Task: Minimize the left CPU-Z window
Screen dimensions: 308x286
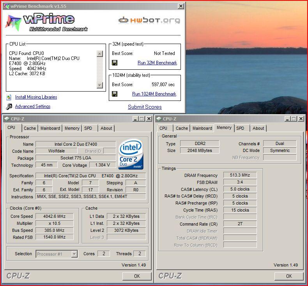Action: coord(135,119)
